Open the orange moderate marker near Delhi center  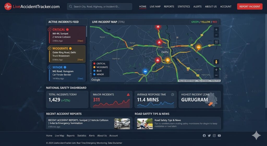(x=168, y=60)
